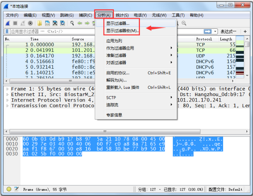Screen dimensions: 253x196
Task: Start capturing packets with shark fin icon
Action: tap(7, 23)
